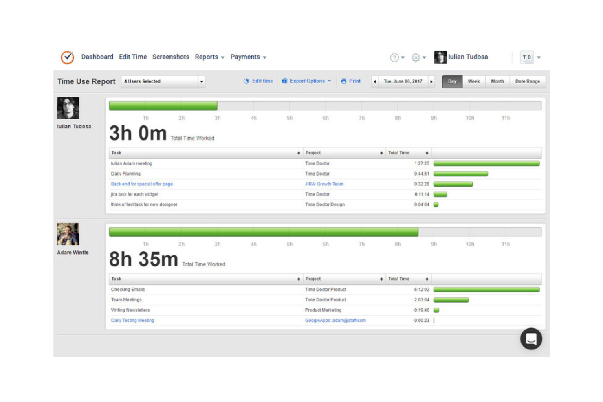Go to previous day with left arrow

click(x=375, y=81)
